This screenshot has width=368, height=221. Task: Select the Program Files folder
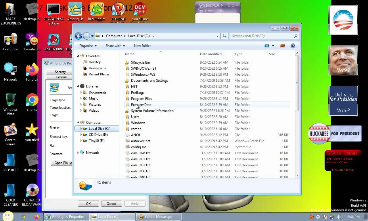coord(207,99)
